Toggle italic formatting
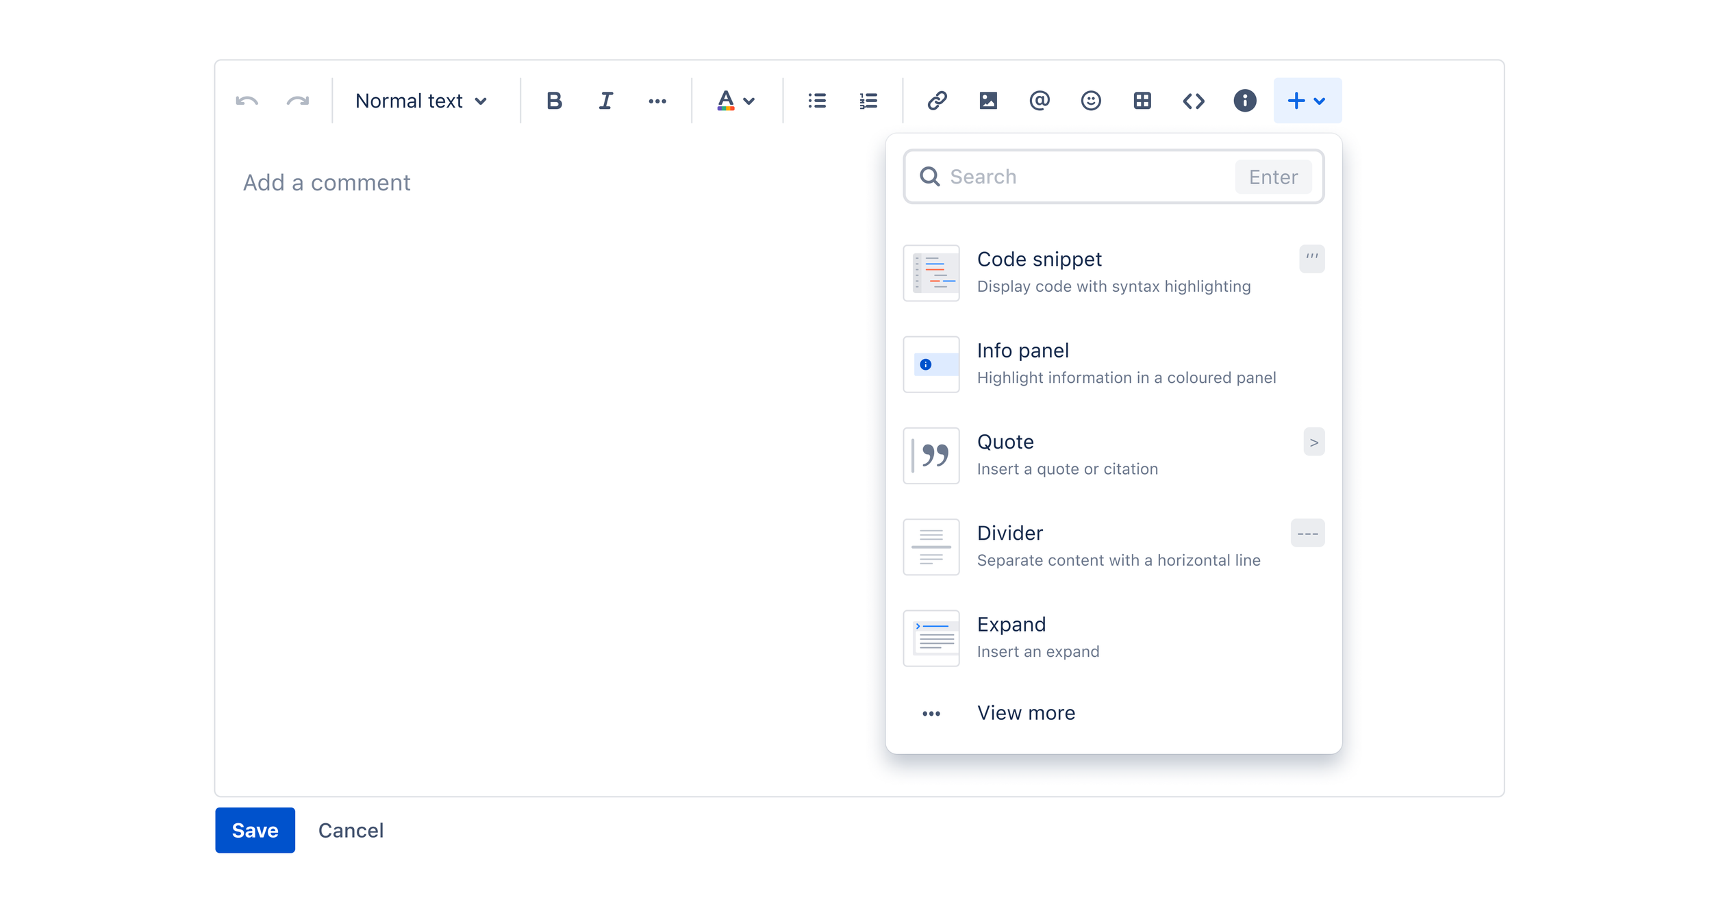This screenshot has height=913, width=1712. coord(605,101)
